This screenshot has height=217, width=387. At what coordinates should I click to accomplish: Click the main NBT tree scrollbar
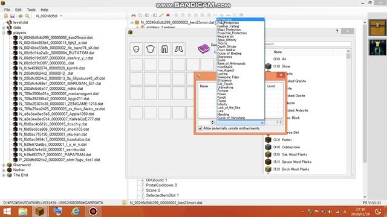(365, 110)
